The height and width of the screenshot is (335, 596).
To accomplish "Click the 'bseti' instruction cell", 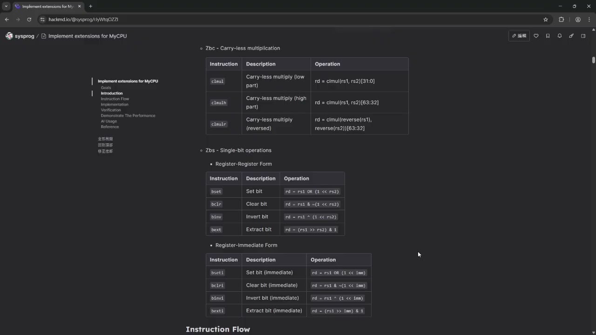I will (x=217, y=273).
